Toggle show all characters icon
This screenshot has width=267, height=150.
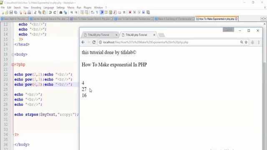tap(97, 12)
